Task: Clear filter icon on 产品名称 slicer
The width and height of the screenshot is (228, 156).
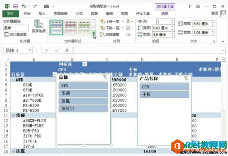Action: point(186,79)
